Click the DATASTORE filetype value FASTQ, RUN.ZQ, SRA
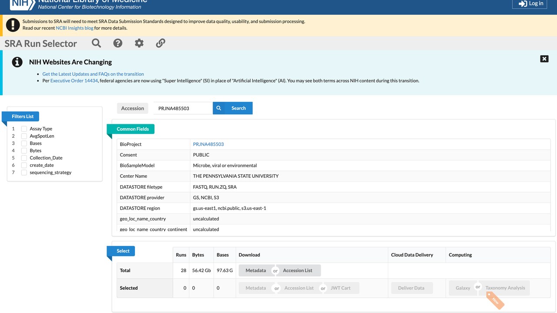 [215, 187]
